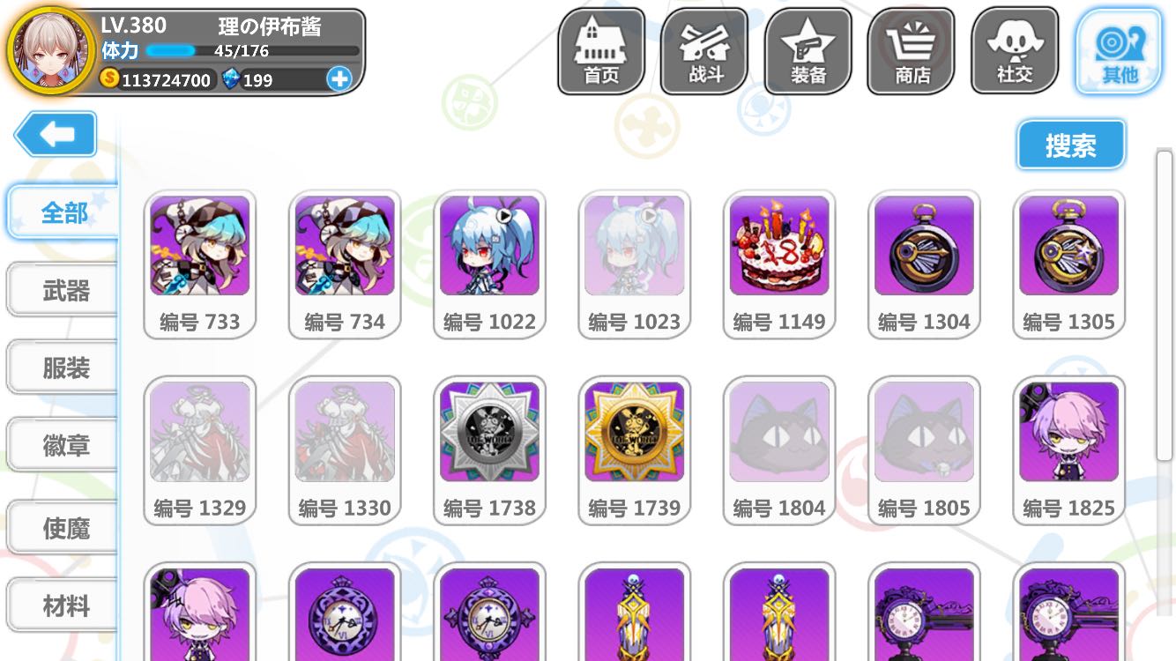Open the 商店 shop basket icon

pos(912,51)
